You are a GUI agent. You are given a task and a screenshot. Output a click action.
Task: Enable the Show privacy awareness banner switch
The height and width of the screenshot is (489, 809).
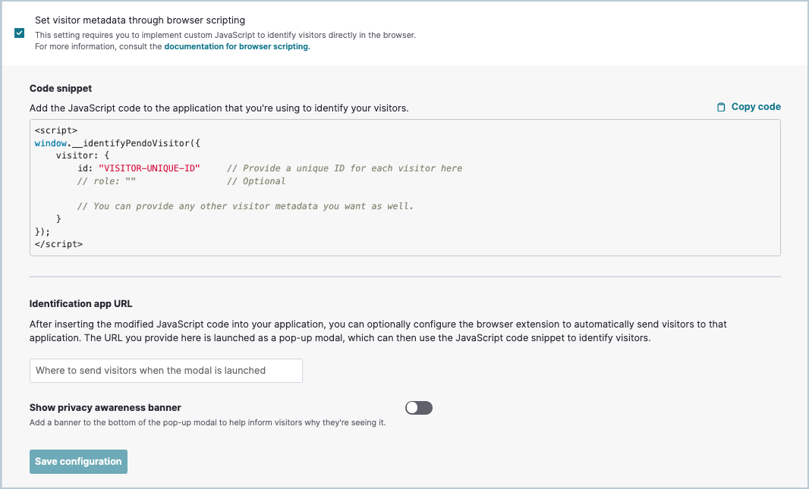[419, 408]
